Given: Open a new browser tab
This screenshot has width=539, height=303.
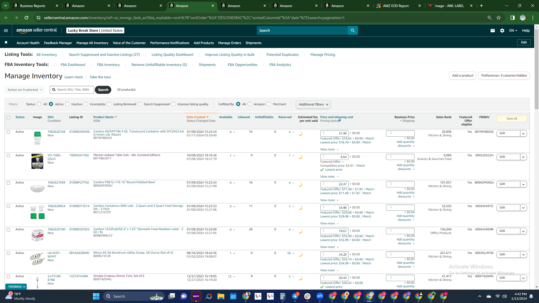Looking at the screenshot, I should pos(481,6).
